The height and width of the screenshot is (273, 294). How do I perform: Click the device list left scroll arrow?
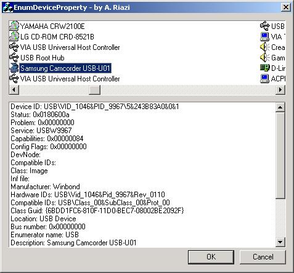(x=14, y=90)
